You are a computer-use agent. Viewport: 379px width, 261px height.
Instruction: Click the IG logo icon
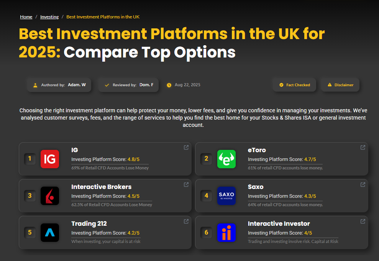49,159
